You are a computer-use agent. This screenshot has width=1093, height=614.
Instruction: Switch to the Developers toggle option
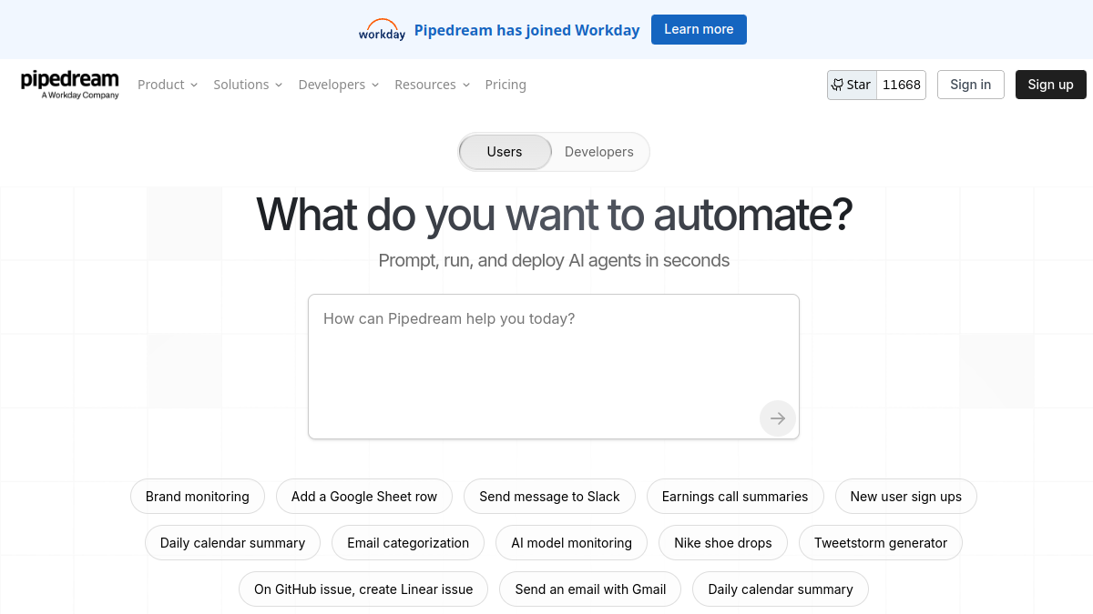tap(599, 152)
